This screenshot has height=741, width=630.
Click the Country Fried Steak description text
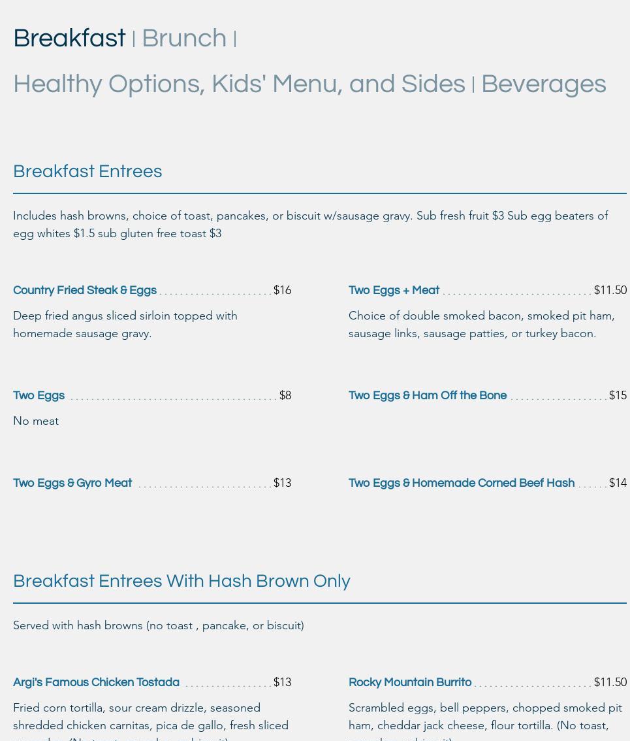tap(125, 324)
